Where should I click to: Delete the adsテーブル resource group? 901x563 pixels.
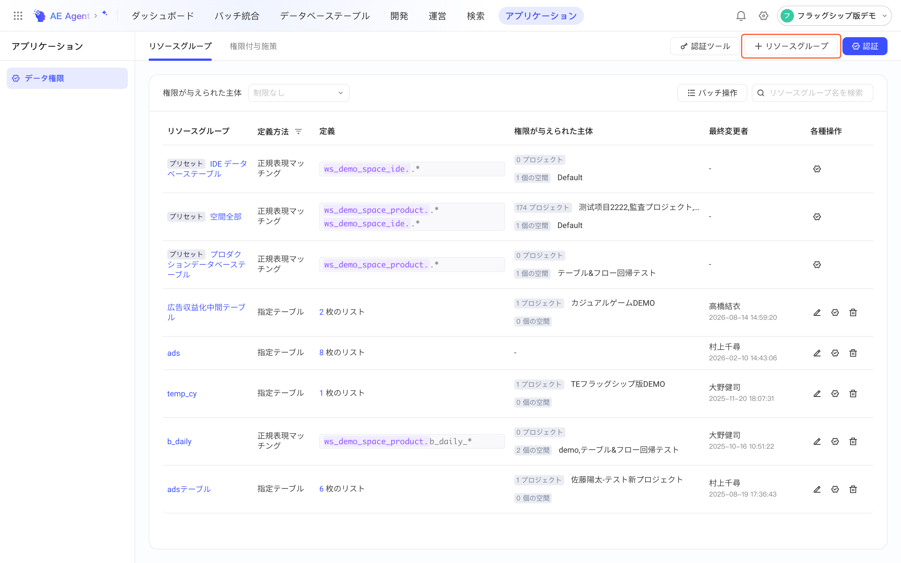(x=853, y=489)
